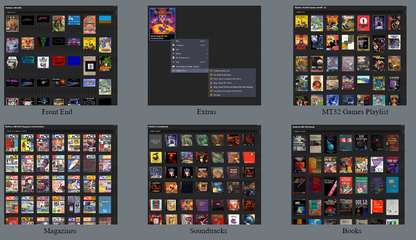Expand the Edit submenu
Image resolution: width=416 pixels, height=240 pixels.
click(189, 50)
